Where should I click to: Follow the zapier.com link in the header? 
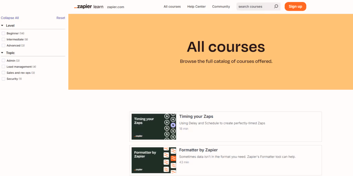point(115,7)
